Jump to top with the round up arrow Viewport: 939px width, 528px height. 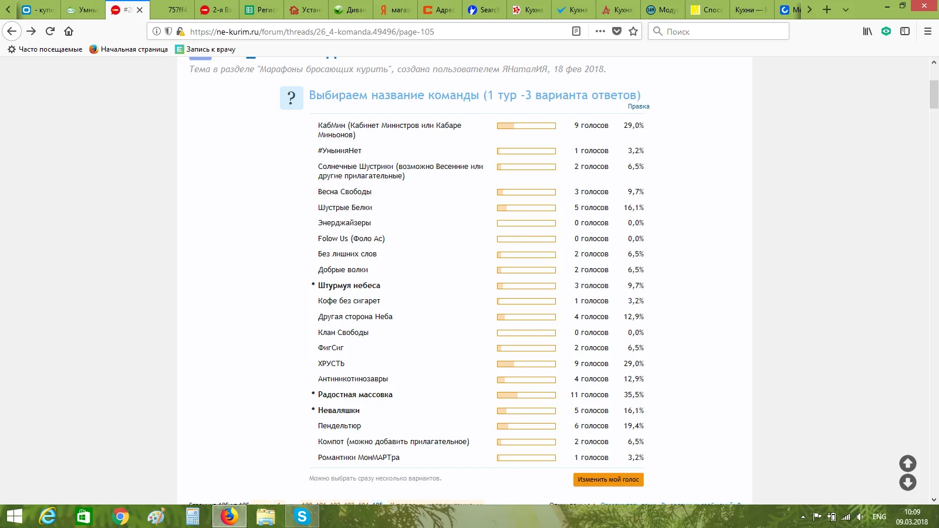(908, 463)
